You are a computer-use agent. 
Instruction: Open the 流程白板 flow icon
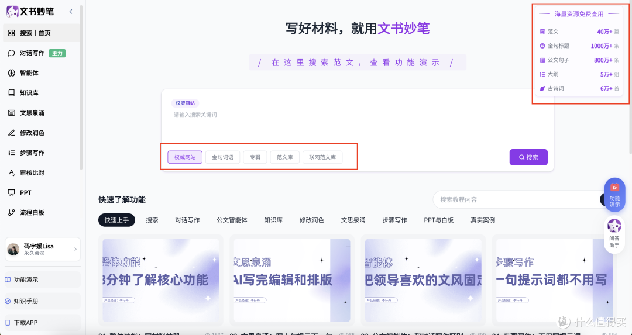point(11,212)
